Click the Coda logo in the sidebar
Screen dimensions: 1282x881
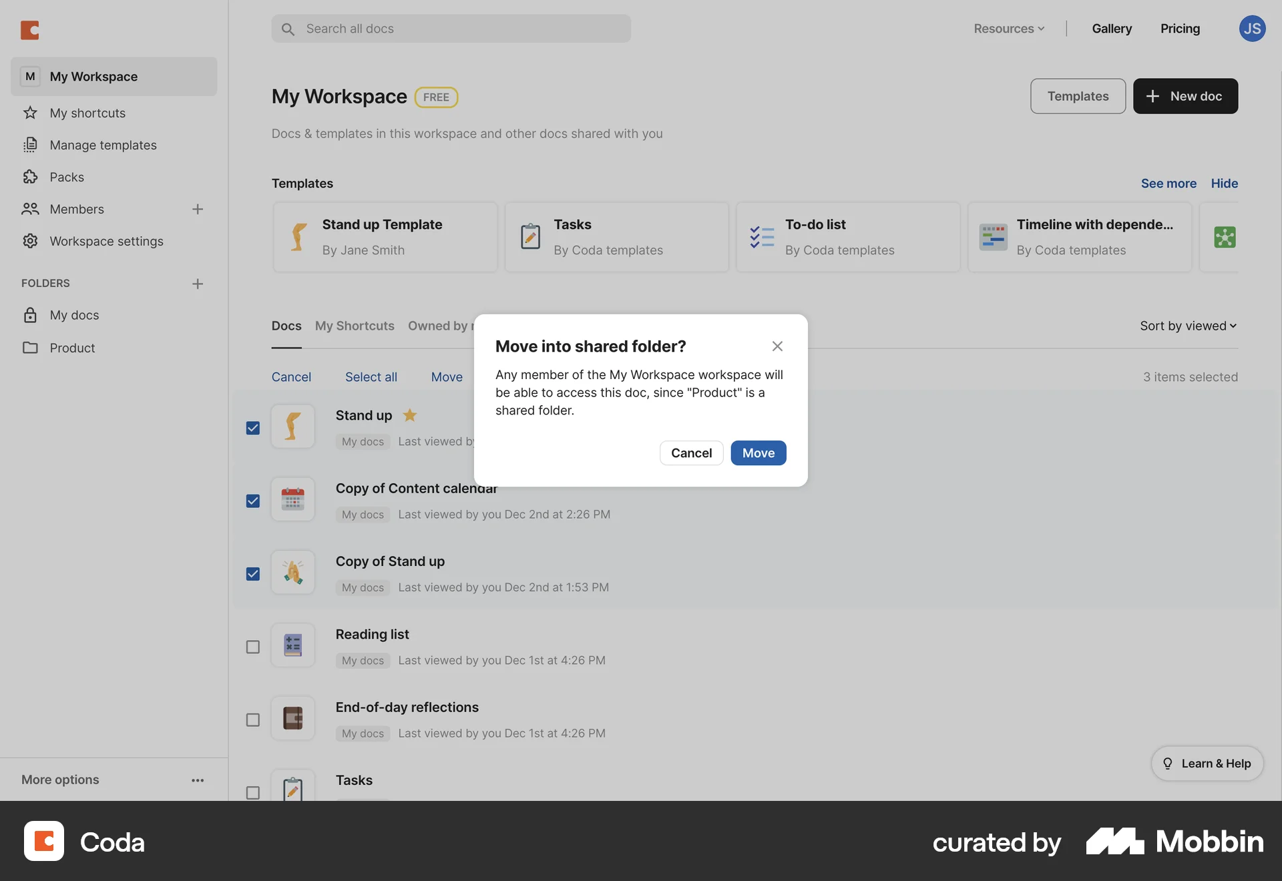coord(29,29)
